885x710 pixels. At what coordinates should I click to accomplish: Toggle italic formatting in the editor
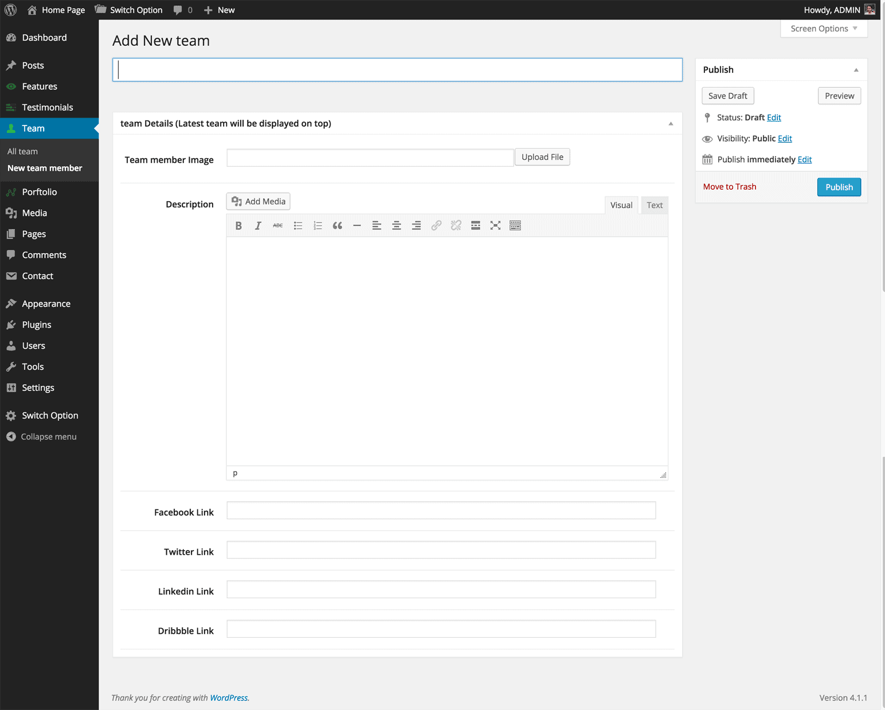[258, 226]
